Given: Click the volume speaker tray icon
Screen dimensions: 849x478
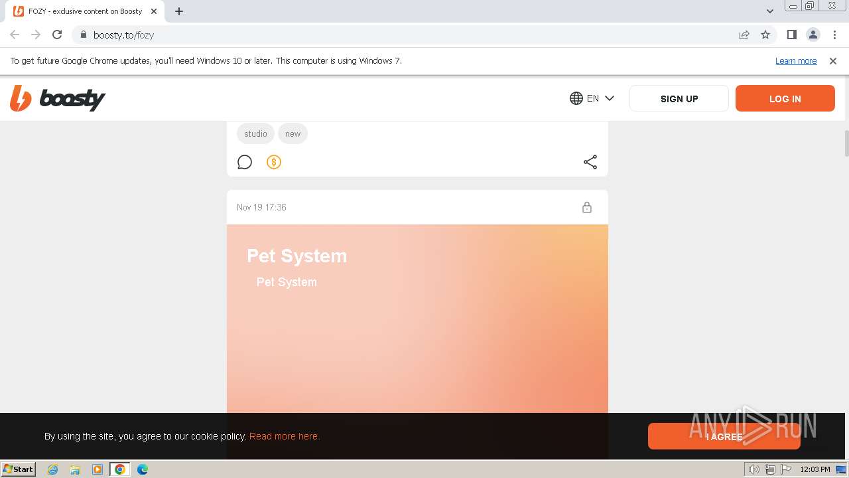Looking at the screenshot, I should [753, 469].
